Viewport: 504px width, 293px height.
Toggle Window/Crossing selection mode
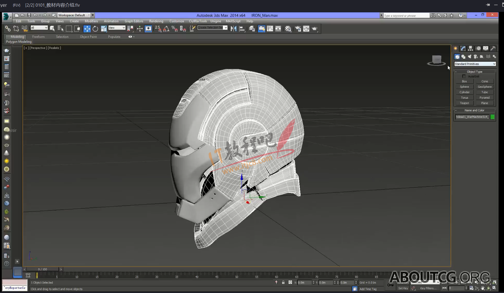click(x=77, y=29)
